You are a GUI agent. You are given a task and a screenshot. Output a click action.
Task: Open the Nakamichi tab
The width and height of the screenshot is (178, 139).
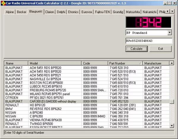150,12
